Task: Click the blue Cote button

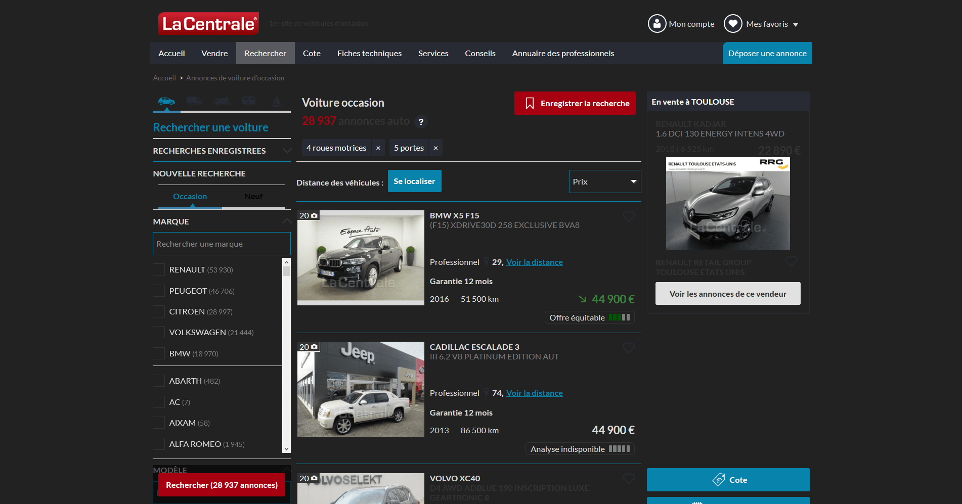Action: [728, 480]
